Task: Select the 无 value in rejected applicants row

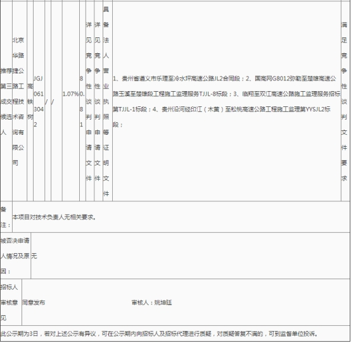Action: point(34,256)
